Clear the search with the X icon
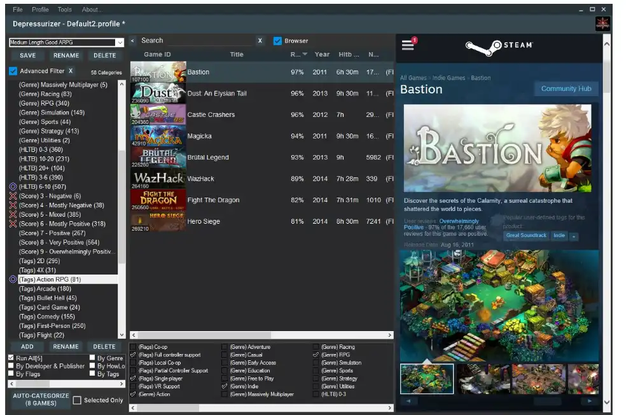Image resolution: width=626 pixels, height=415 pixels. 260,41
